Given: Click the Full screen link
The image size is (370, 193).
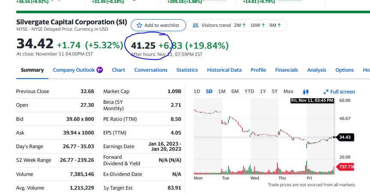Looking at the screenshot, I should click(343, 92).
